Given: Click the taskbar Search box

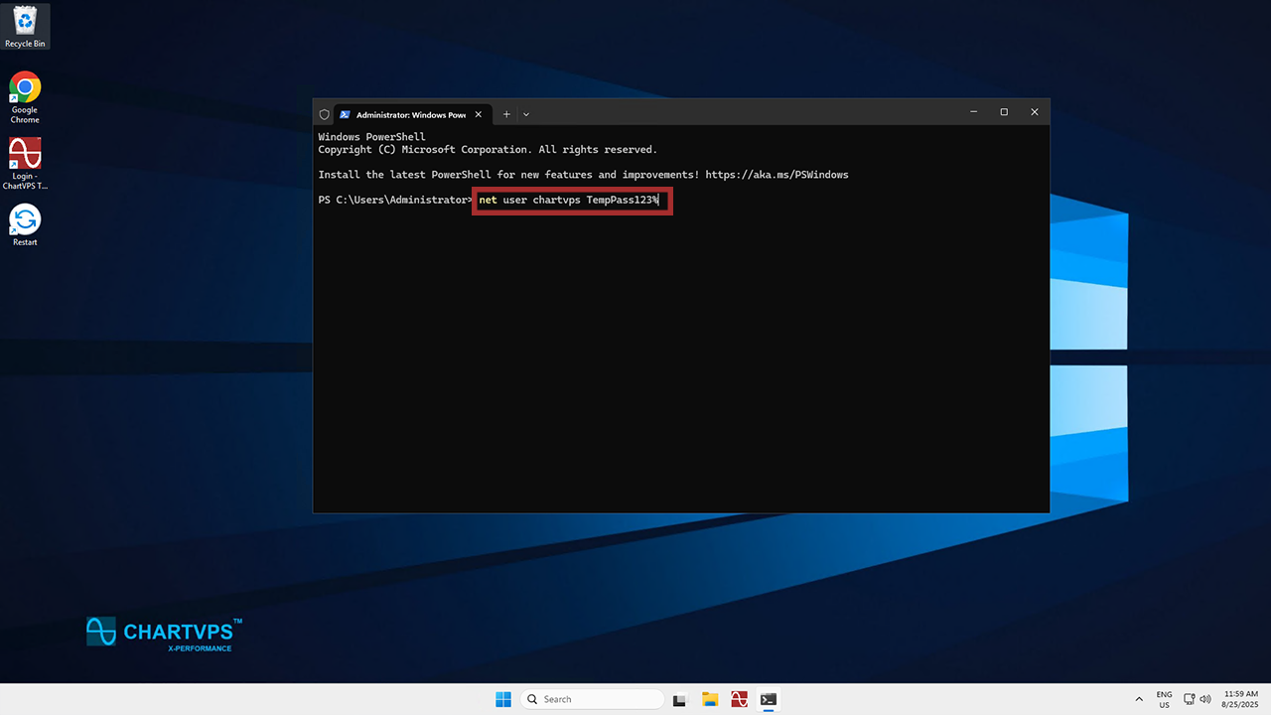Looking at the screenshot, I should pos(592,699).
